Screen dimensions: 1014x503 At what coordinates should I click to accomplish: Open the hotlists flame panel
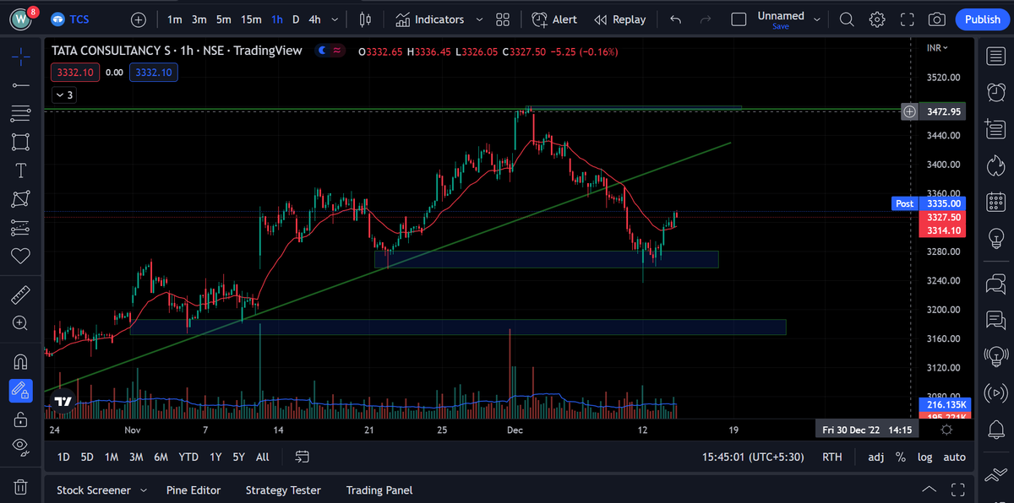[x=995, y=165]
